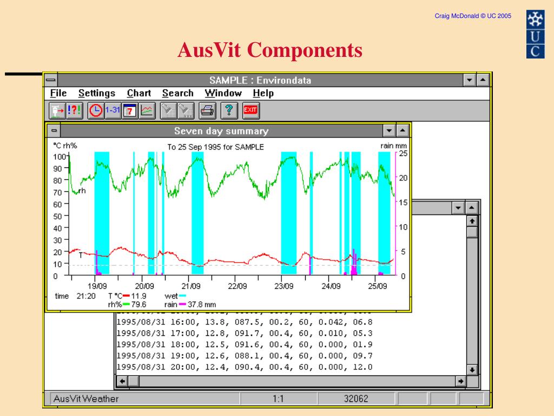
Task: Click the weather station download icon
Action: click(57, 110)
